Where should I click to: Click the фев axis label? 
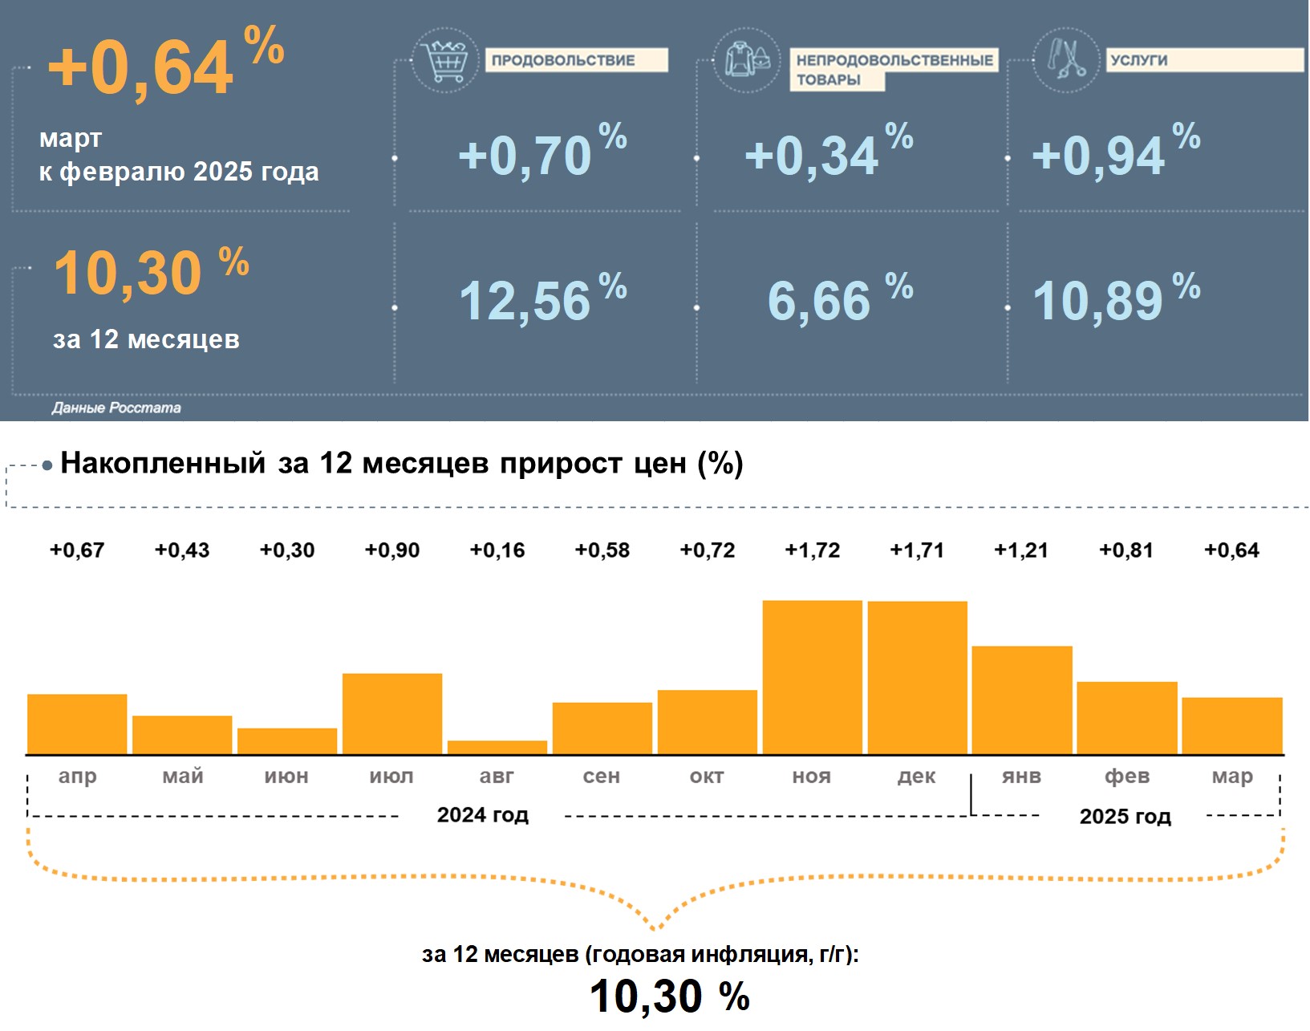[x=1127, y=777]
